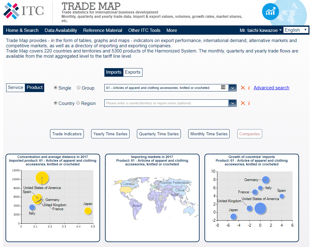Click the Japan yellow bubble in concentration chart
This screenshot has height=247, width=311.
click(88, 211)
